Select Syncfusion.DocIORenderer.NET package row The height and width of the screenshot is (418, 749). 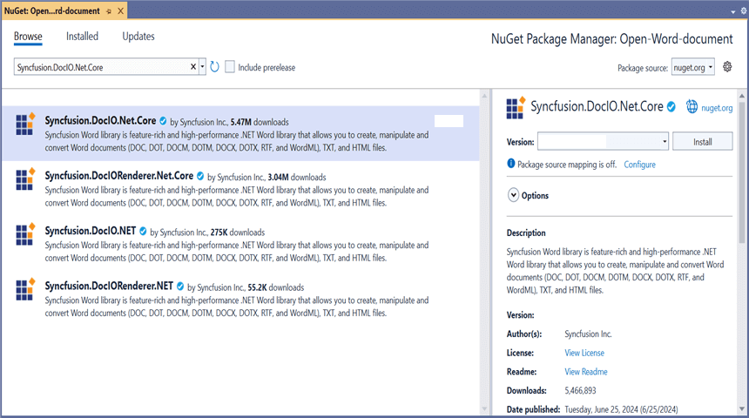pyautogui.click(x=240, y=299)
